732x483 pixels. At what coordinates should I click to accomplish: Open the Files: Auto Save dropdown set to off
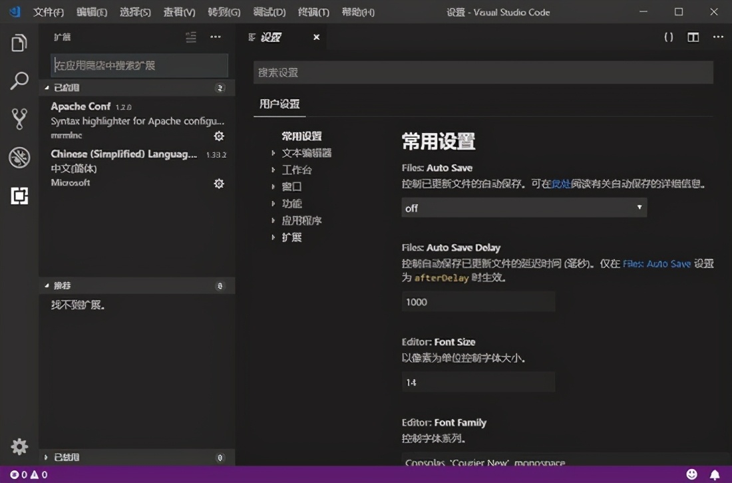(524, 208)
